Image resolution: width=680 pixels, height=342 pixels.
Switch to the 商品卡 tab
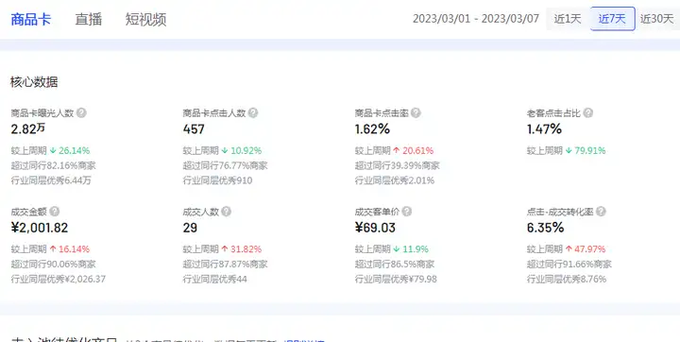click(x=31, y=20)
